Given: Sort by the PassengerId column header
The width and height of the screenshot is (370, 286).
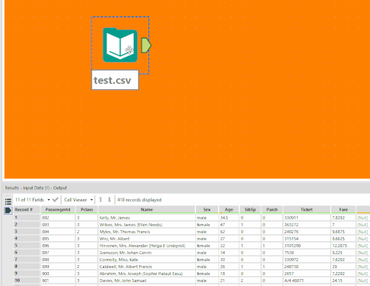Looking at the screenshot, I should [x=58, y=209].
